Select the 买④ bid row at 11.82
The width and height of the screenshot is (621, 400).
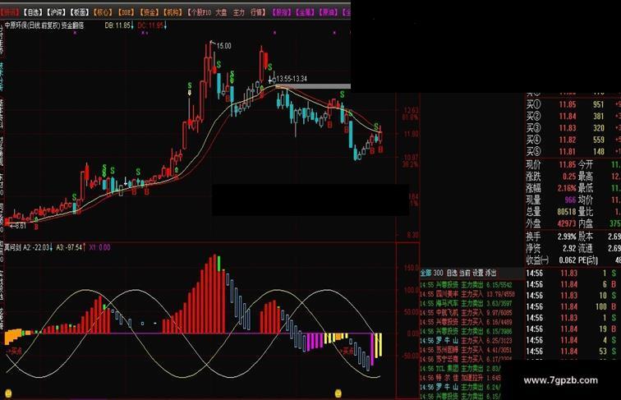(x=573, y=140)
